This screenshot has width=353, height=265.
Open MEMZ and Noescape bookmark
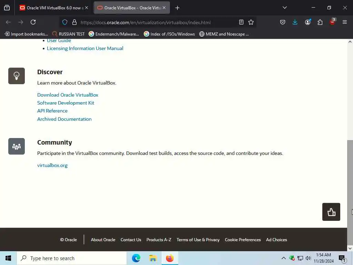(224, 34)
